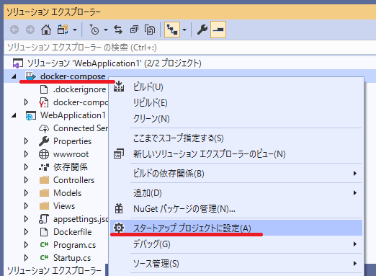Expand the 依存関係 dependencies node
This screenshot has height=276, width=376.
point(26,167)
